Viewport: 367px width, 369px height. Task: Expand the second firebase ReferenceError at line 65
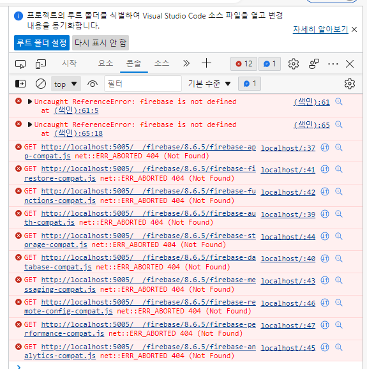pyautogui.click(x=29, y=124)
